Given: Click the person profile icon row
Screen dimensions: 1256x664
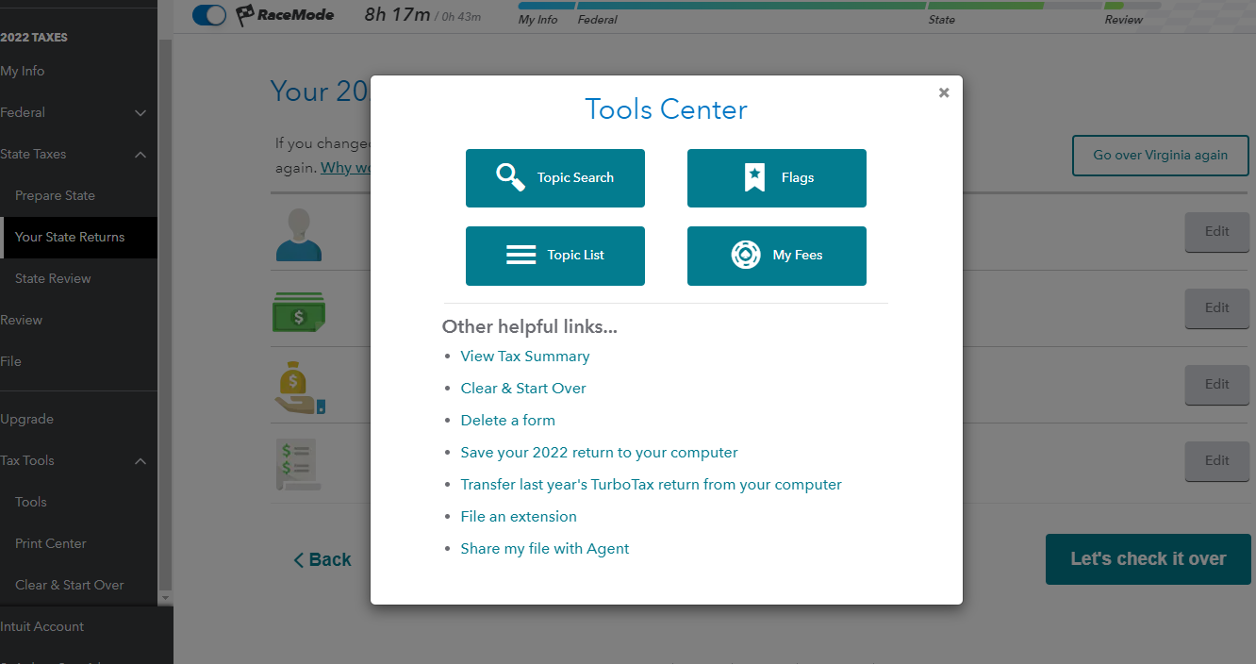Looking at the screenshot, I should pyautogui.click(x=299, y=235).
